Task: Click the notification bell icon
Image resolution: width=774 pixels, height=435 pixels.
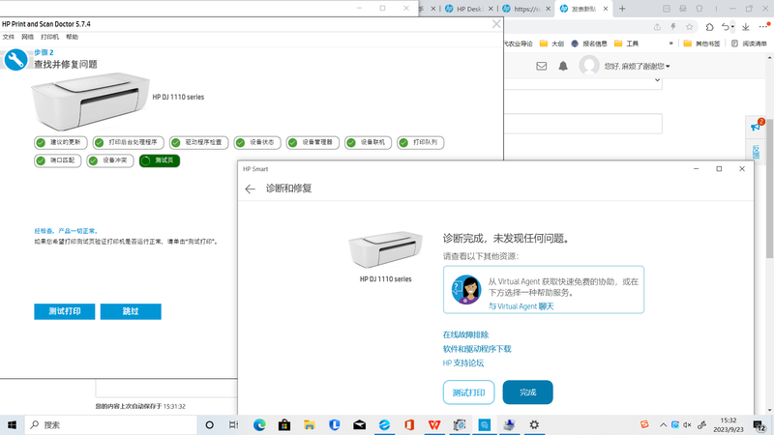Action: pos(563,66)
